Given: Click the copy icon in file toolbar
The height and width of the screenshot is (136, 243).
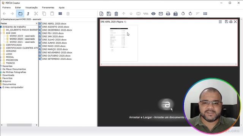Looking at the screenshot, I should coord(44,14).
